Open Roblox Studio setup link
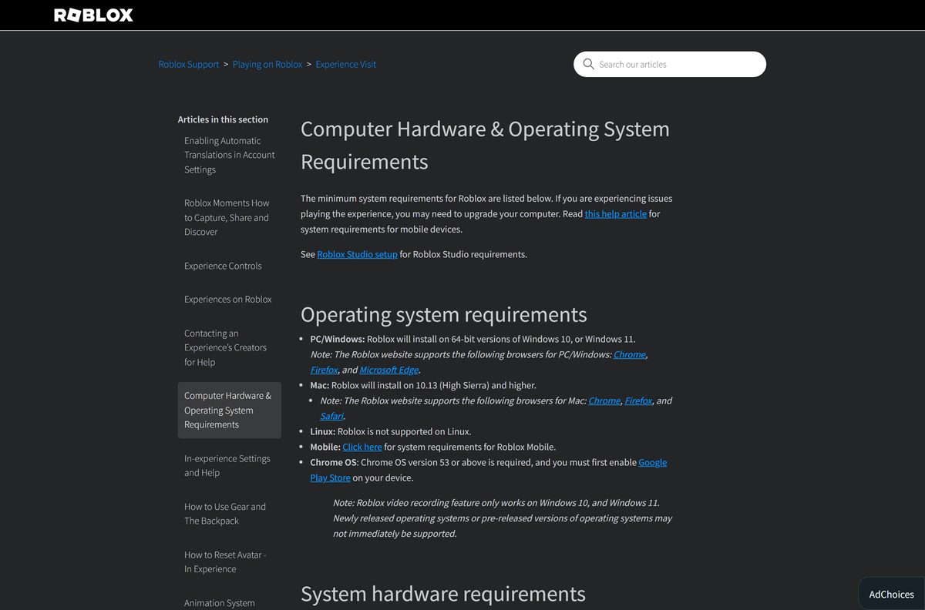The height and width of the screenshot is (610, 925). pyautogui.click(x=358, y=254)
